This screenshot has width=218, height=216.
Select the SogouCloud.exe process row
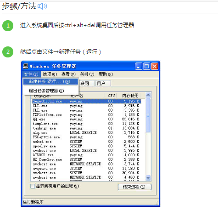coord(86,101)
